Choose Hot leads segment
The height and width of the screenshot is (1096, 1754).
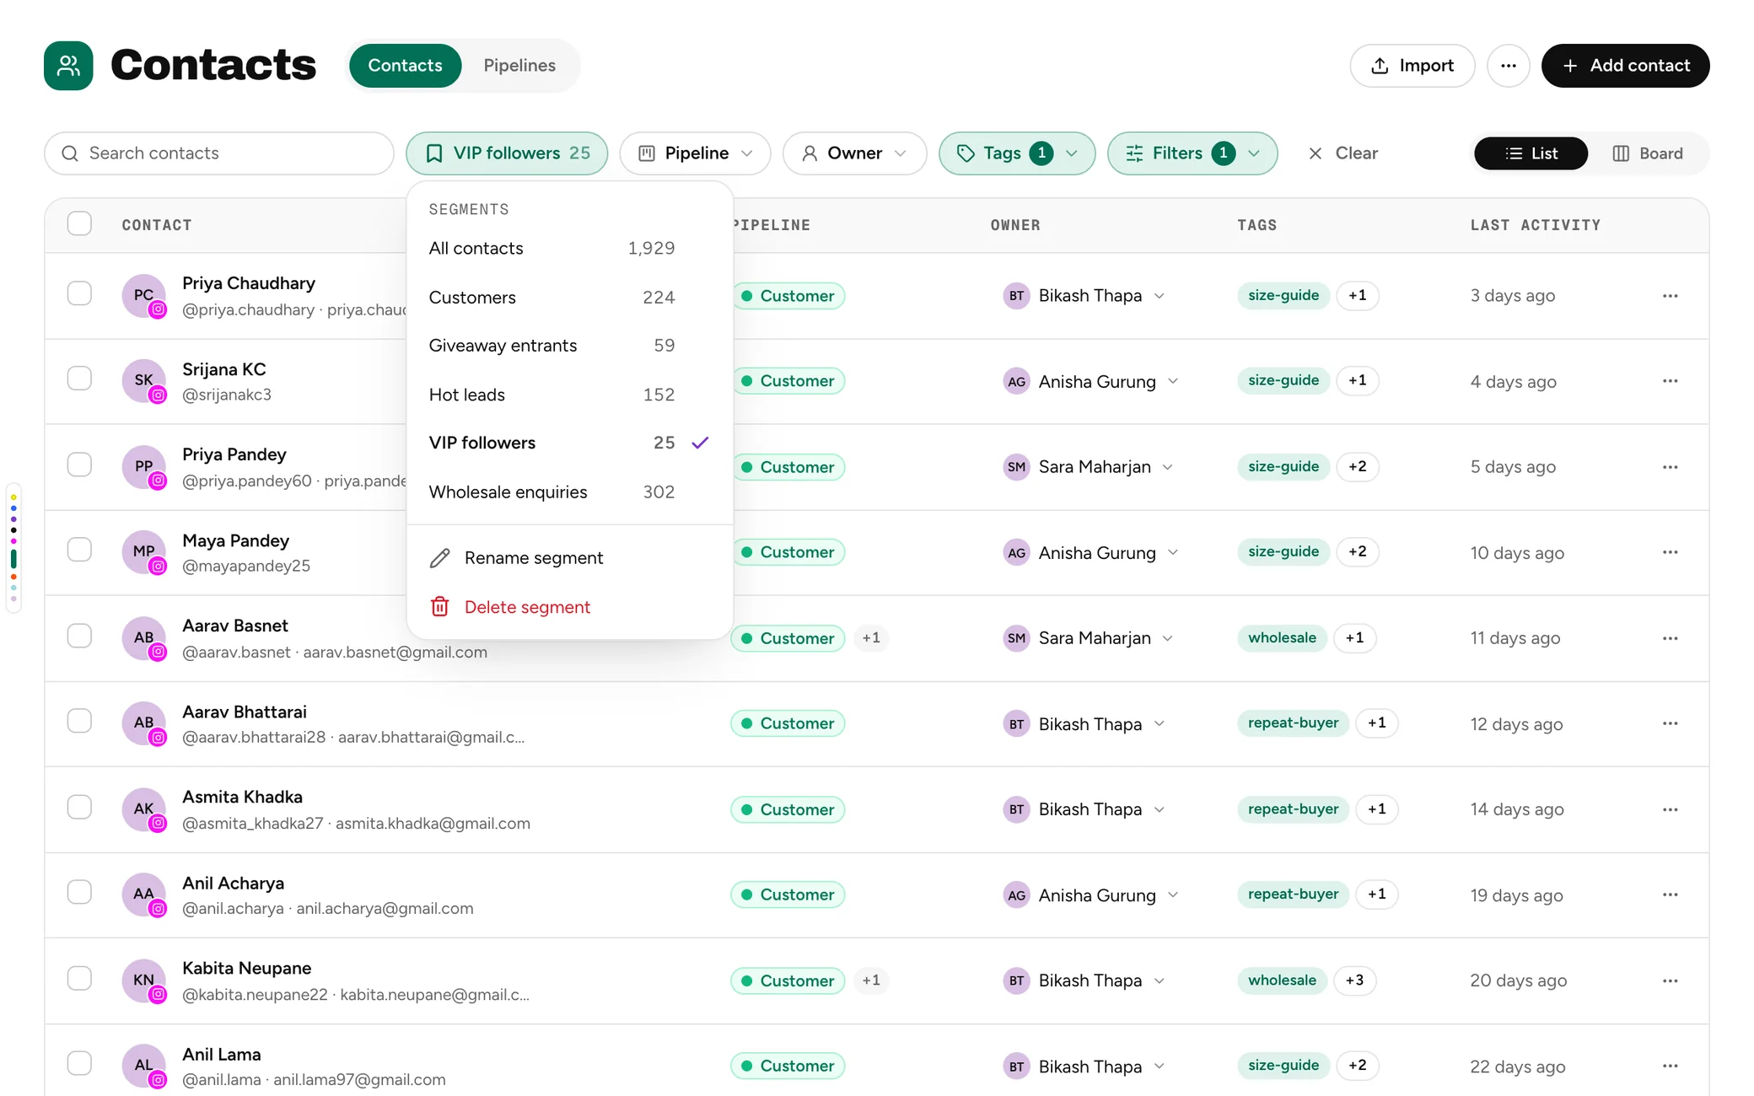(569, 395)
